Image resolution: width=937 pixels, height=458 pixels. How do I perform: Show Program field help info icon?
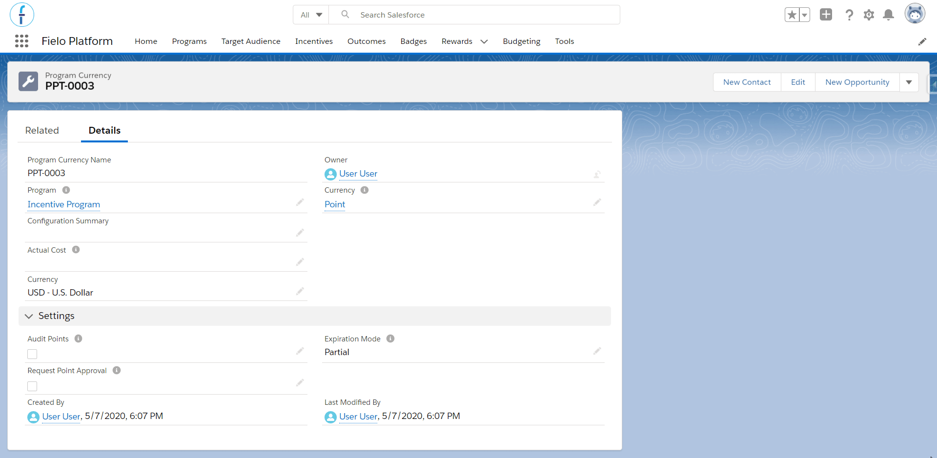pyautogui.click(x=66, y=190)
